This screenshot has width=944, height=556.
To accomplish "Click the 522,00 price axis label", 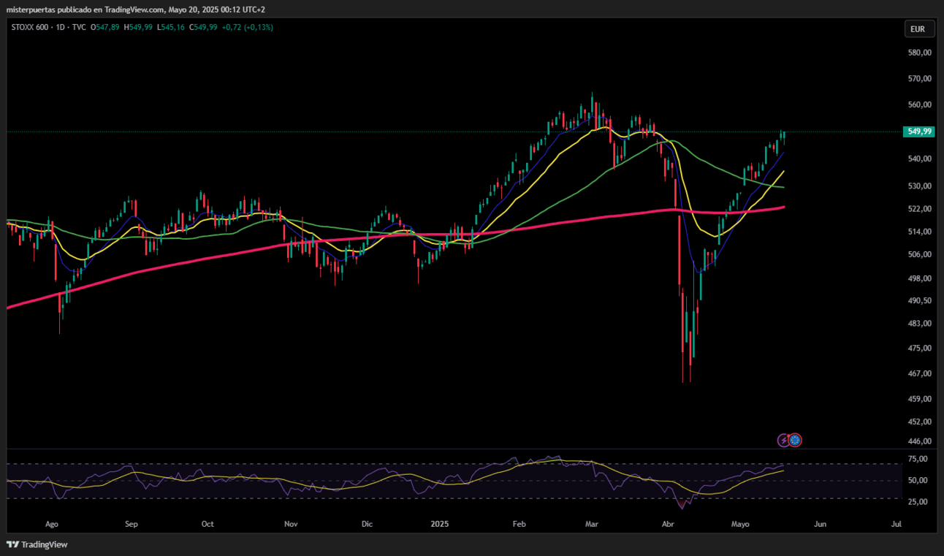I will click(919, 208).
